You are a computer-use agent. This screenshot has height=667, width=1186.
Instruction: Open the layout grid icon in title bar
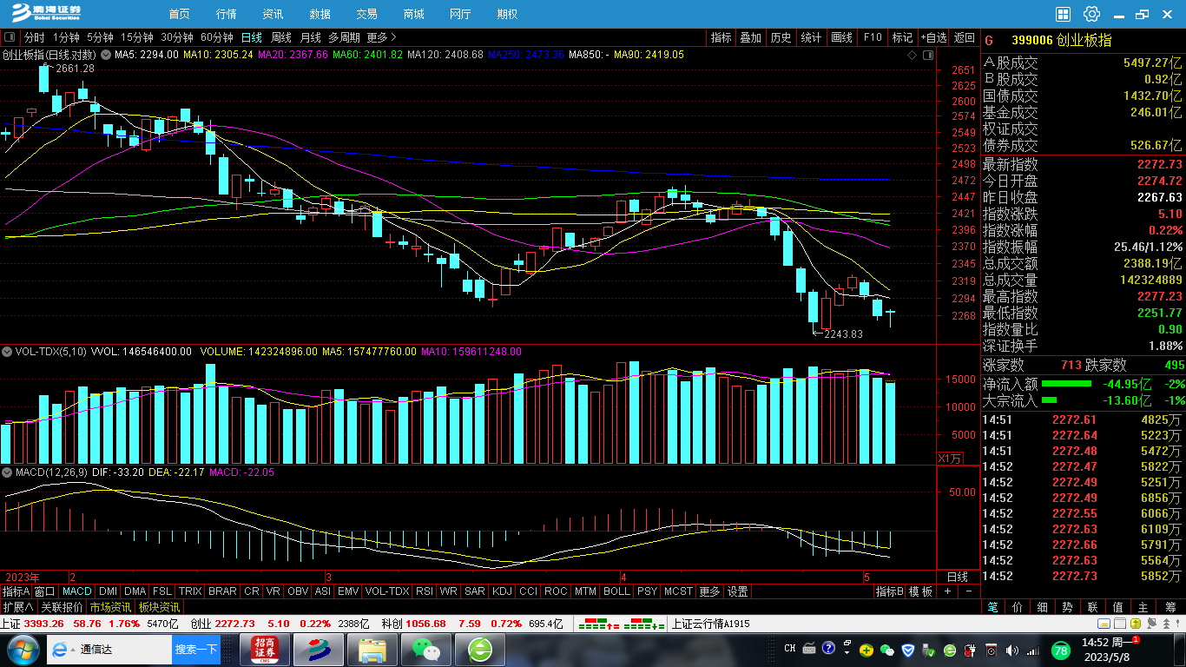[x=1064, y=14]
